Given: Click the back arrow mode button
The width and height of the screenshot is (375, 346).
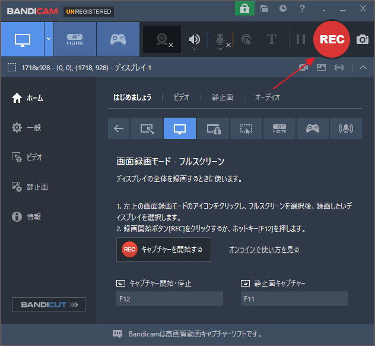Looking at the screenshot, I should [x=119, y=128].
